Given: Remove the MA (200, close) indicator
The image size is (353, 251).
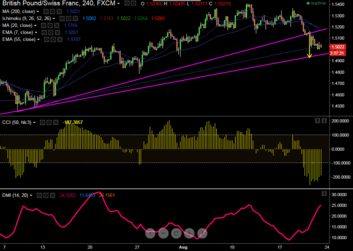Looking at the screenshot, I should 59,11.
